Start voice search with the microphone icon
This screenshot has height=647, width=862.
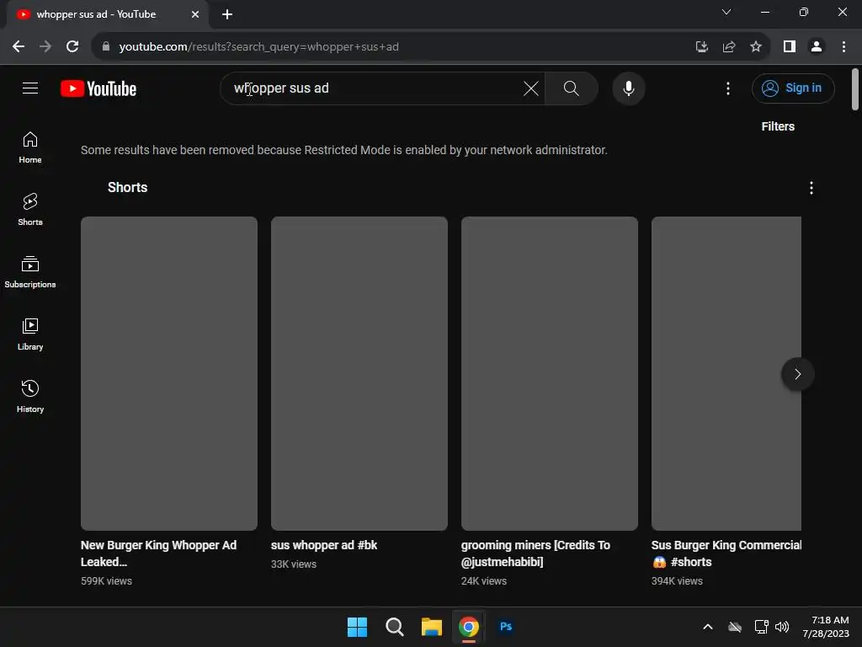click(x=628, y=88)
